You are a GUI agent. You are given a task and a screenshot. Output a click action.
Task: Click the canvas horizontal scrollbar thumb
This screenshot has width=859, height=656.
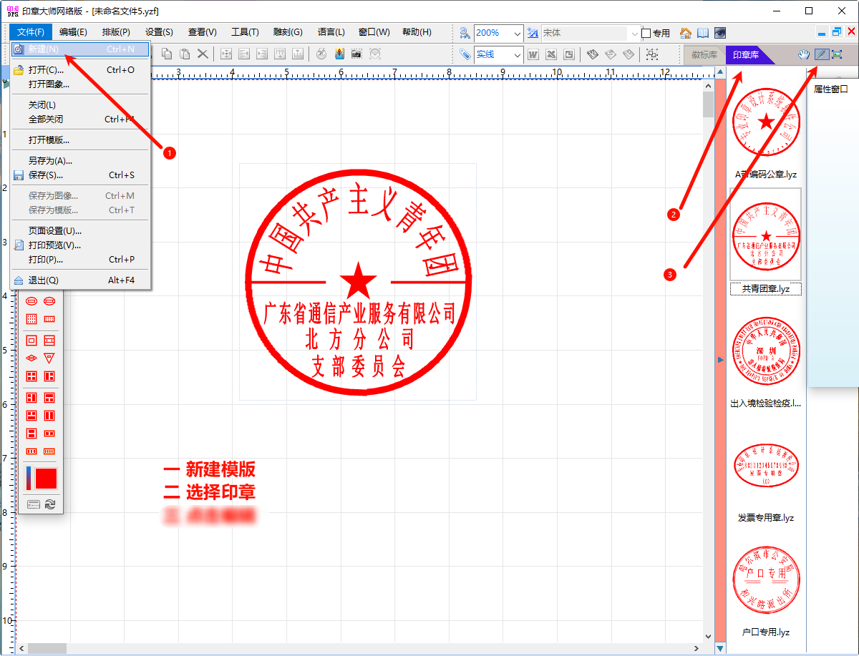click(48, 648)
